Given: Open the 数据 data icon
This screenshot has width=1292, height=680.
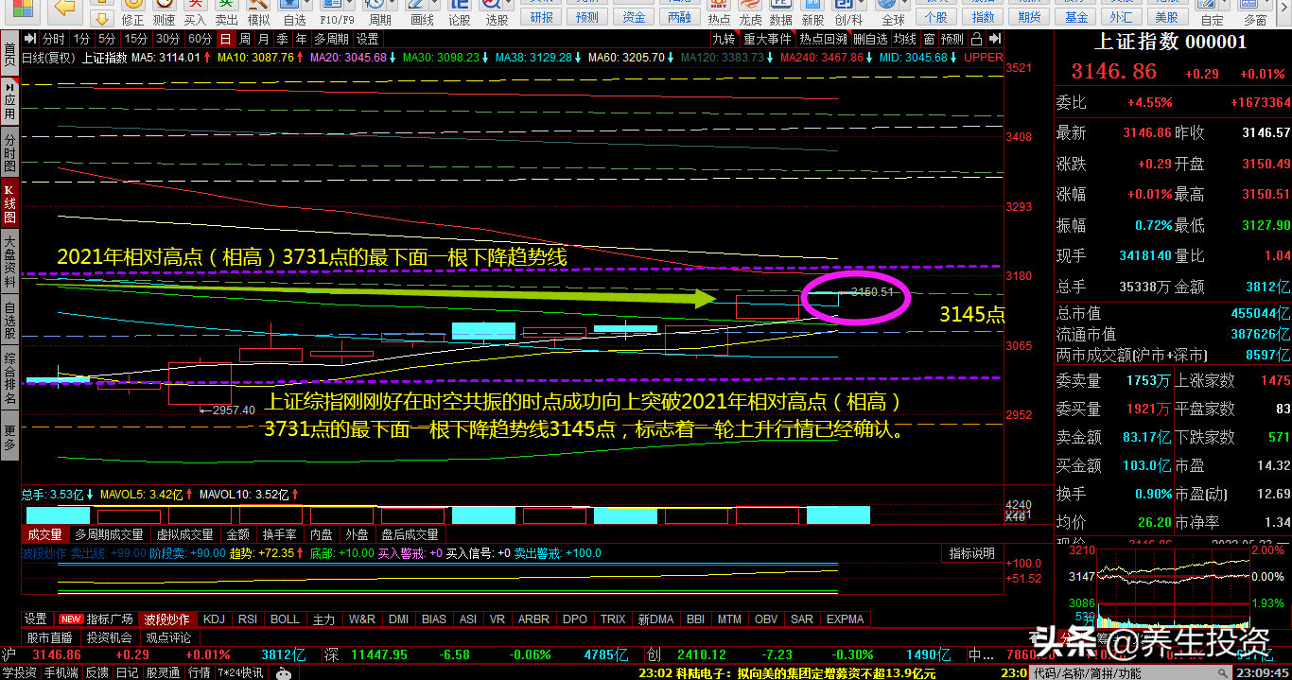Looking at the screenshot, I should pyautogui.click(x=781, y=12).
